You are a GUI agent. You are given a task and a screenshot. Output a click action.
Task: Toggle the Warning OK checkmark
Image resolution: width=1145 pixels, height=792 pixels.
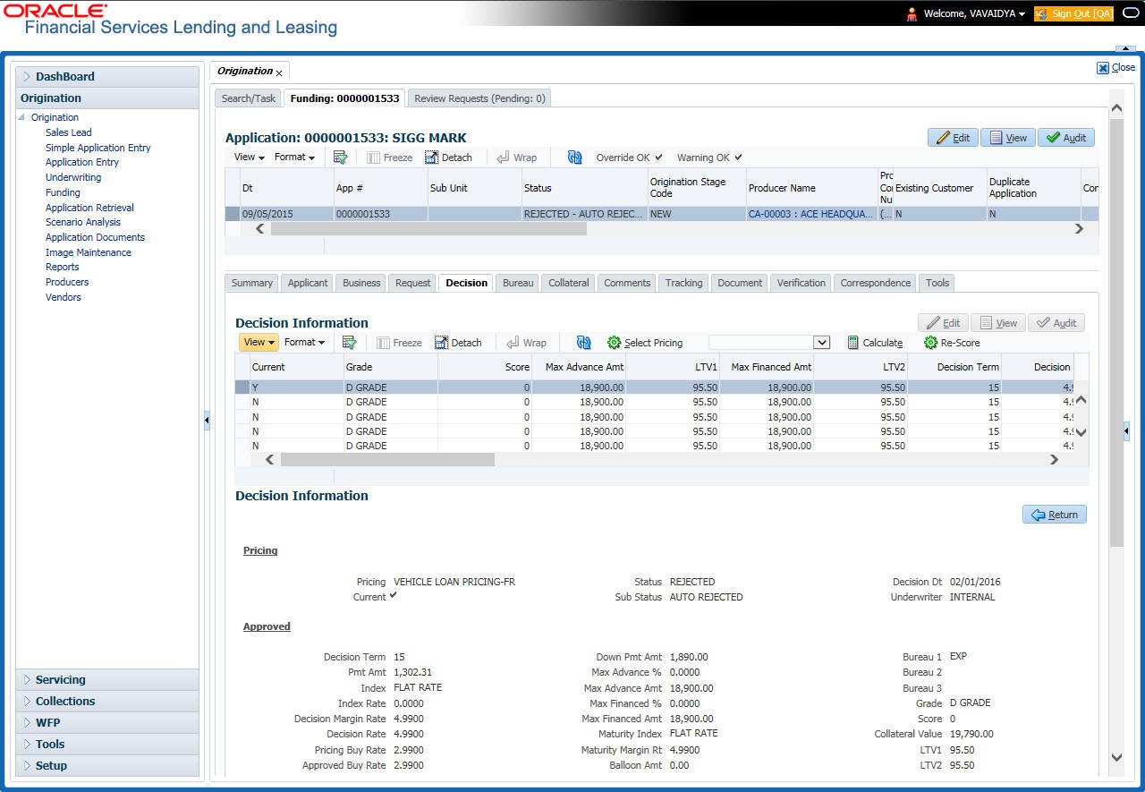tap(739, 158)
